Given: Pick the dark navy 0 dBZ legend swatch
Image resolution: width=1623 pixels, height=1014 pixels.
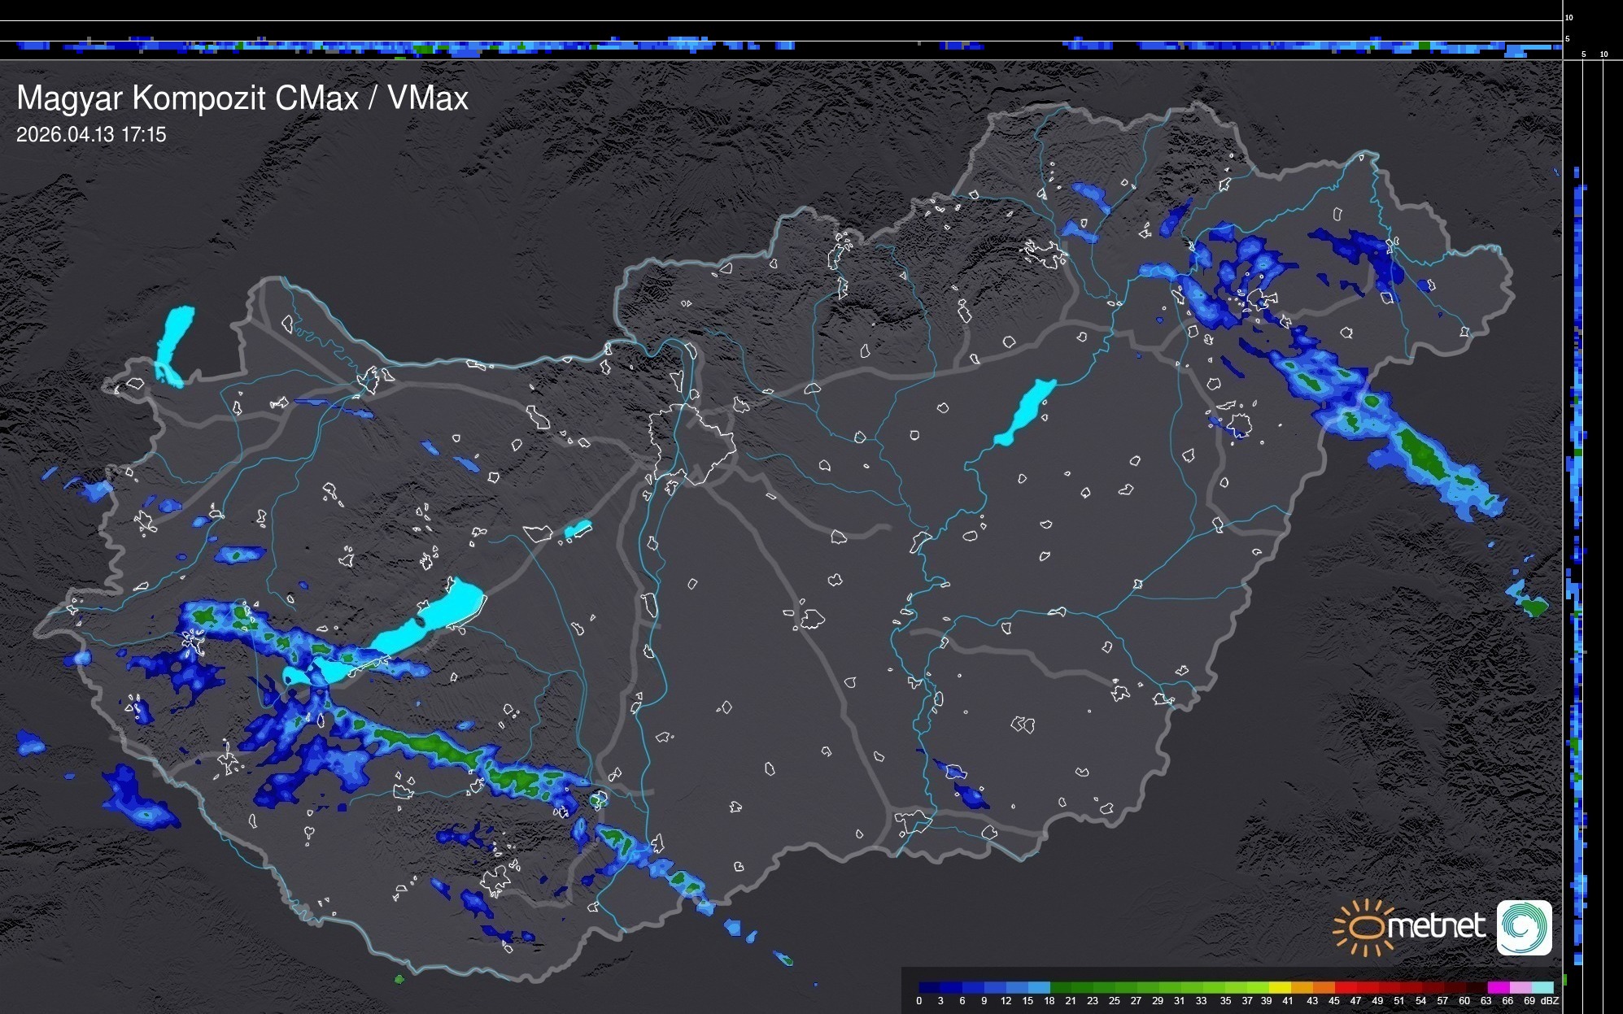Looking at the screenshot, I should point(930,987).
